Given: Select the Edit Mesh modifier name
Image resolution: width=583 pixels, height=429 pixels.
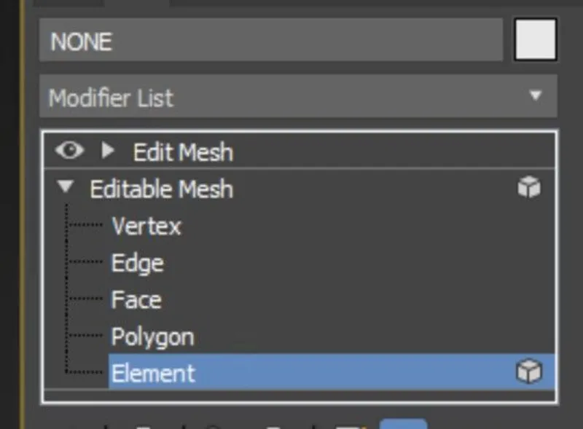Looking at the screenshot, I should [x=182, y=151].
